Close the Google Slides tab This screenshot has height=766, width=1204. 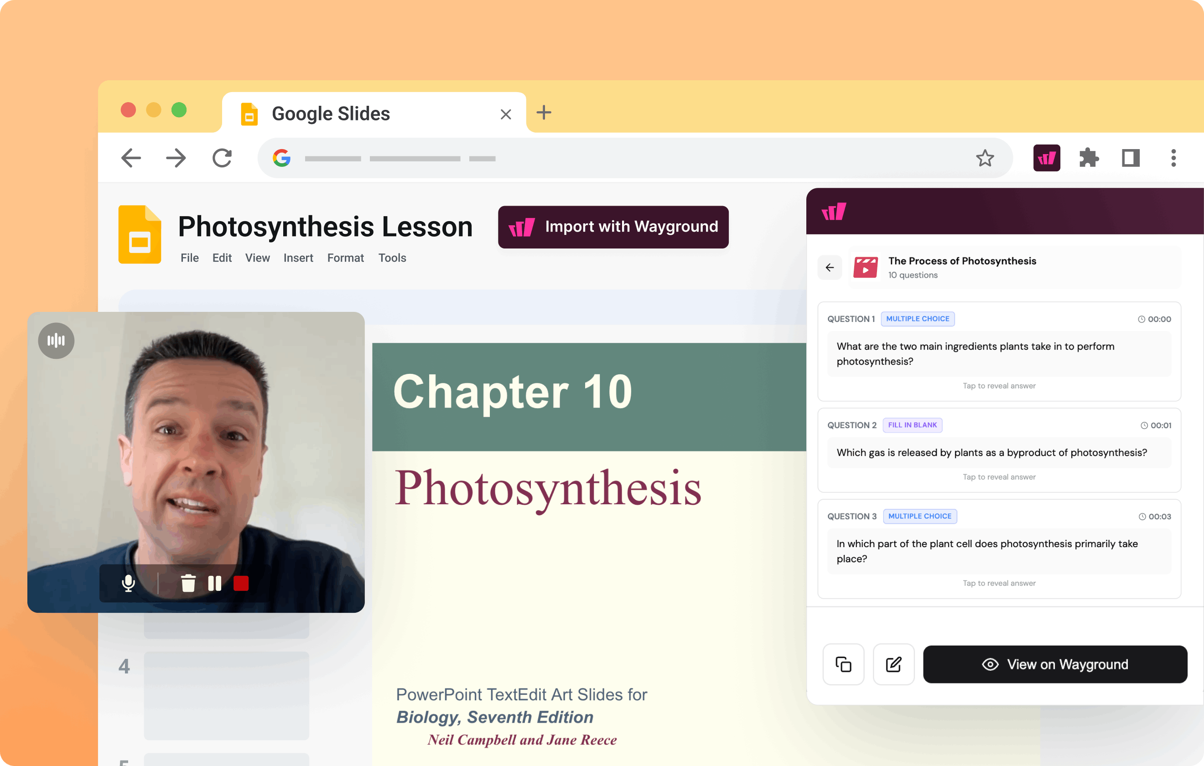(505, 114)
